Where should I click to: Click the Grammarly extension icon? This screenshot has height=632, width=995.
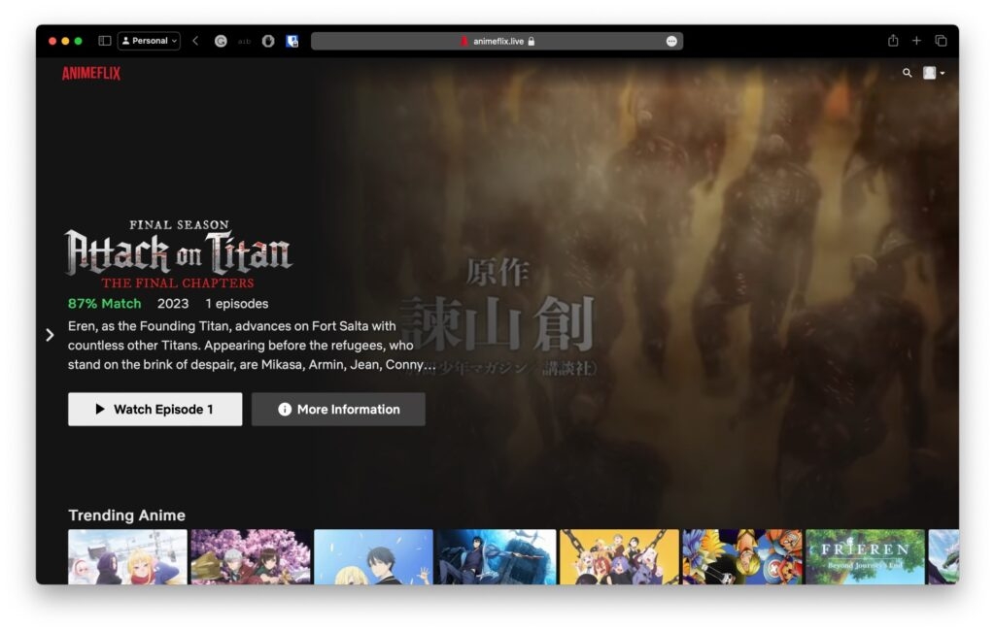point(221,41)
